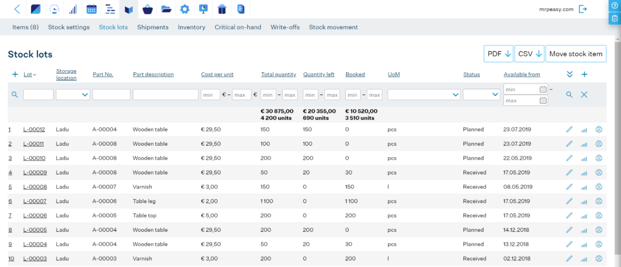Viewport: 621px width, 267px height.
Task: Open the Inventory tab
Action: point(192,27)
